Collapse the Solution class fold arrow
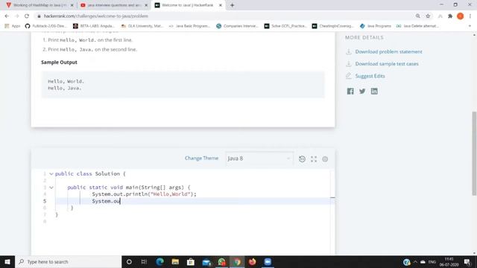The height and width of the screenshot is (268, 477). click(x=51, y=173)
